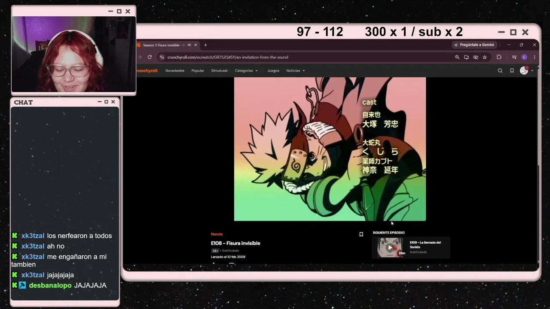Click the '300 x 1 / sub x 2' text
This screenshot has width=550, height=309.
point(414,32)
